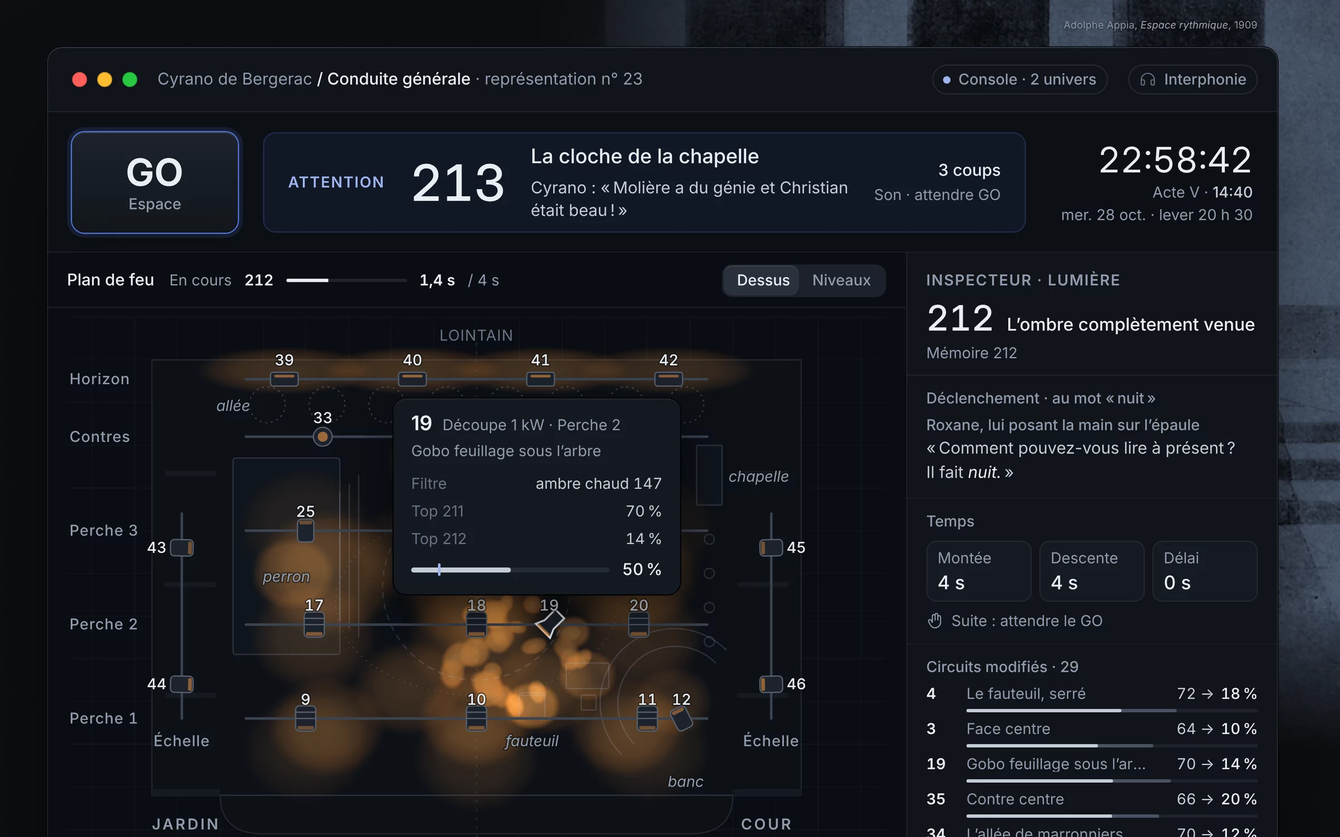1340x837 pixels.
Task: Select ladder fixture 43 on the jardin side
Action: [182, 547]
